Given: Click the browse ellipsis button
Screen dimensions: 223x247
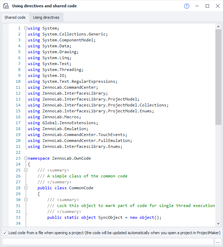Looking at the screenshot, I should pos(218,241).
